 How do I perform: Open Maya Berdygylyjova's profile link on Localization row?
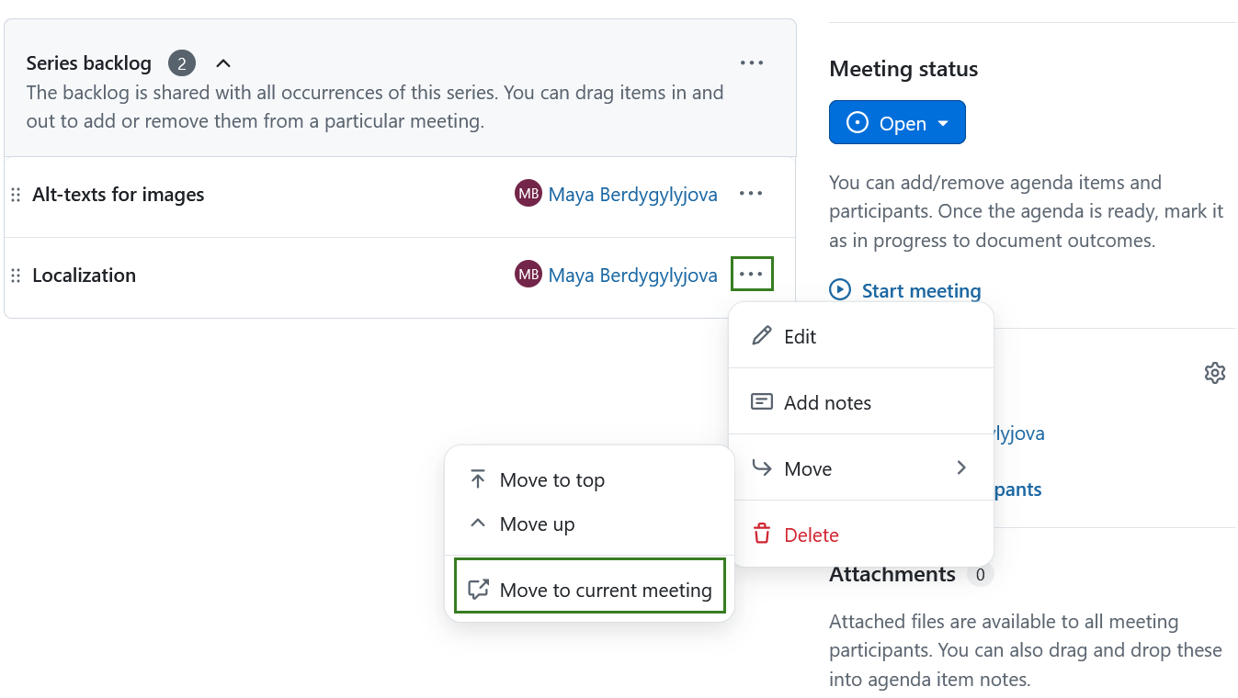tap(633, 275)
